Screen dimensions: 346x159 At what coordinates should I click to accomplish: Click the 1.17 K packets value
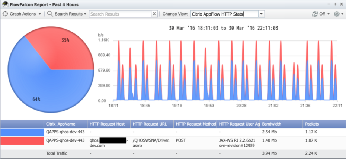pyautogui.click(x=311, y=132)
